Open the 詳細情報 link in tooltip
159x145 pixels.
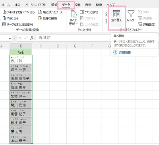tap(125, 52)
